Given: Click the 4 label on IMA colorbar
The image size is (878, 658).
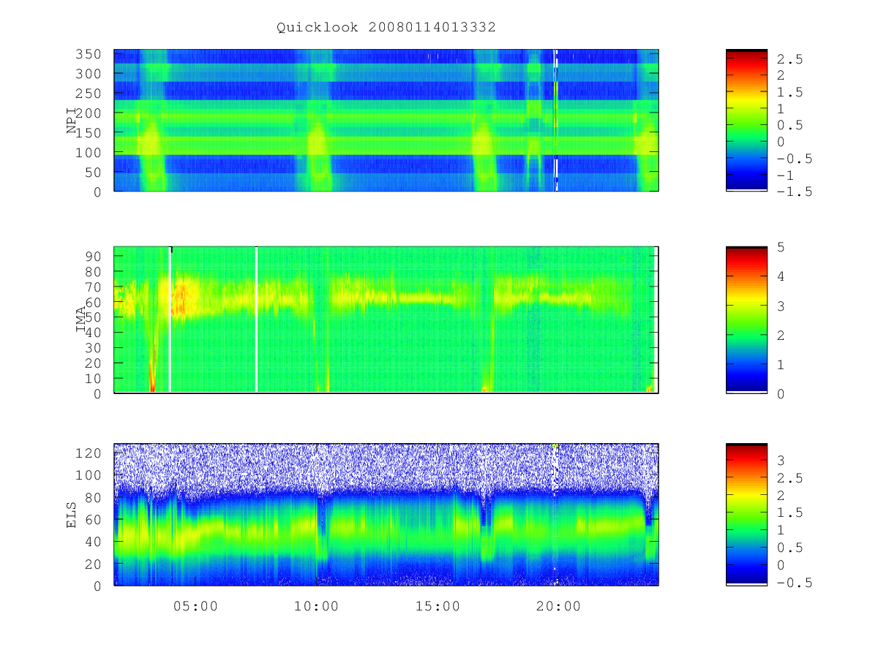Looking at the screenshot, I should click(781, 276).
